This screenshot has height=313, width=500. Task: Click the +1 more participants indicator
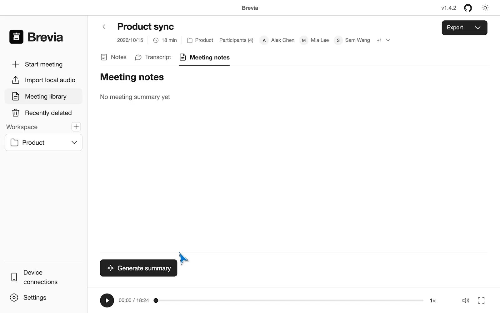coord(379,40)
